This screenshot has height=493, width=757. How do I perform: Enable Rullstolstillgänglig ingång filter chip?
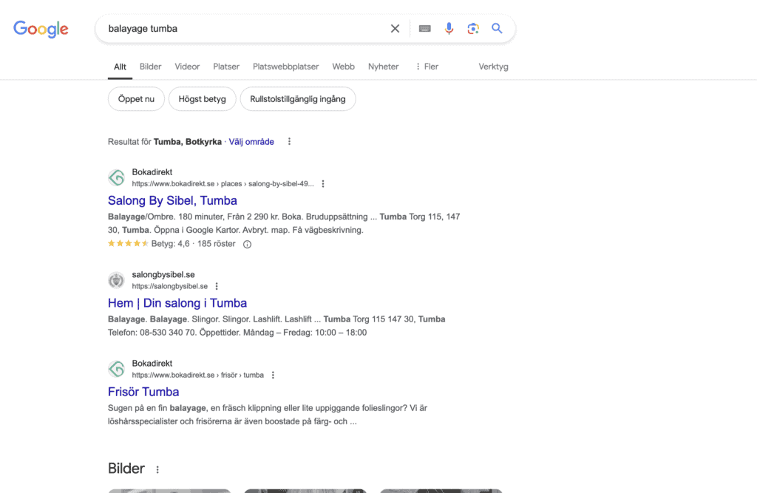click(x=297, y=99)
